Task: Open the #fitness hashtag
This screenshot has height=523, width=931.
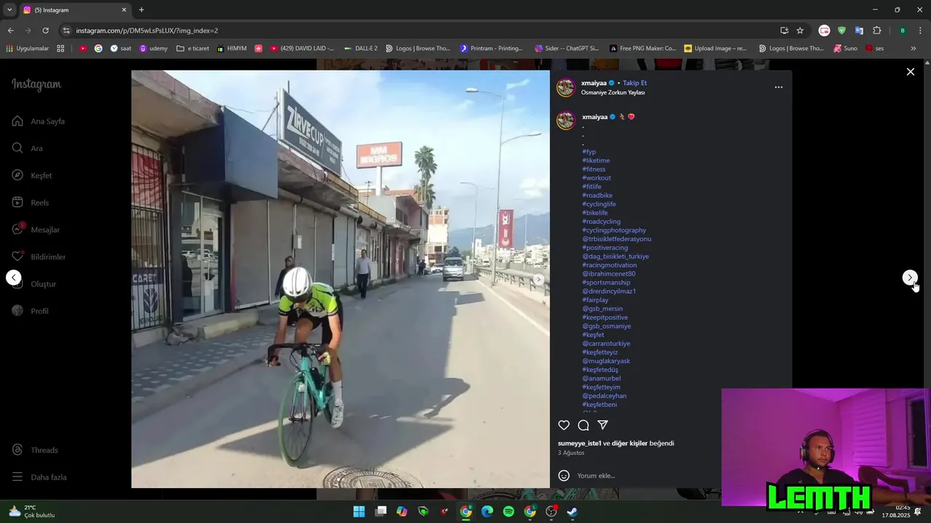Action: tap(594, 169)
